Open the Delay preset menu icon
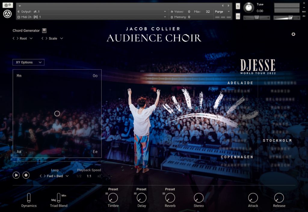The width and height of the screenshot is (308, 212). (x=135, y=193)
